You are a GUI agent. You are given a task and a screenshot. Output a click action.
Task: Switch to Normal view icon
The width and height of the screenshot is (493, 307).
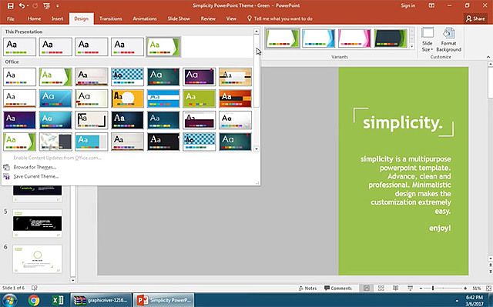coord(367,289)
